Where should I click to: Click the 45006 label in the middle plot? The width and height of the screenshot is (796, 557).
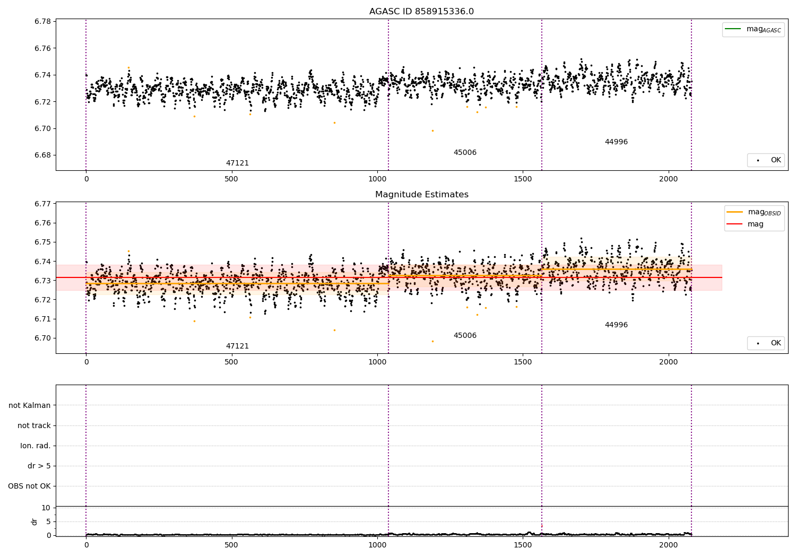tap(465, 336)
